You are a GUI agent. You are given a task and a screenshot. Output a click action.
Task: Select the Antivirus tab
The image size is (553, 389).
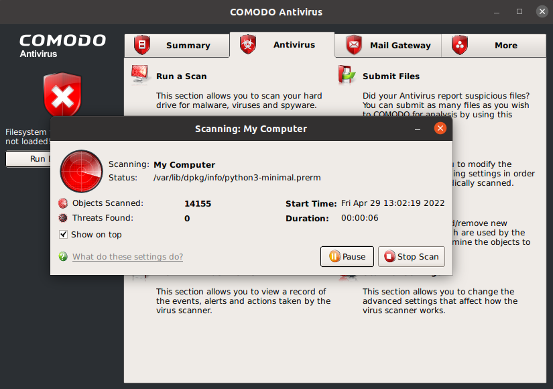coord(282,45)
